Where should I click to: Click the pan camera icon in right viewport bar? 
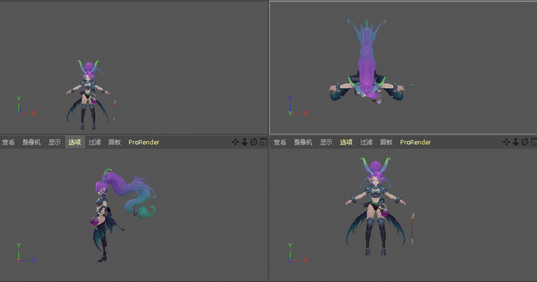coord(506,142)
